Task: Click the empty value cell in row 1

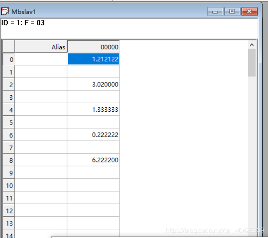Action: 93,72
